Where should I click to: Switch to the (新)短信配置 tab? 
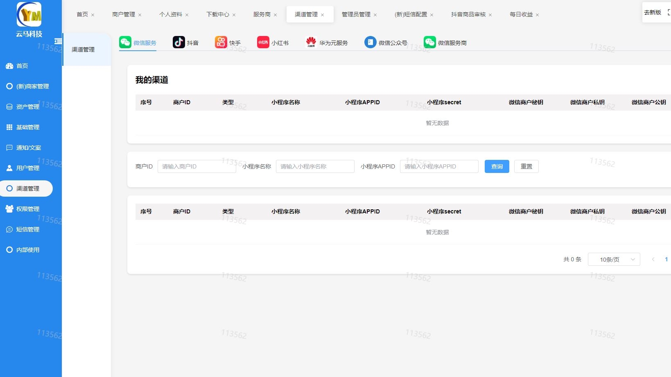(x=411, y=14)
